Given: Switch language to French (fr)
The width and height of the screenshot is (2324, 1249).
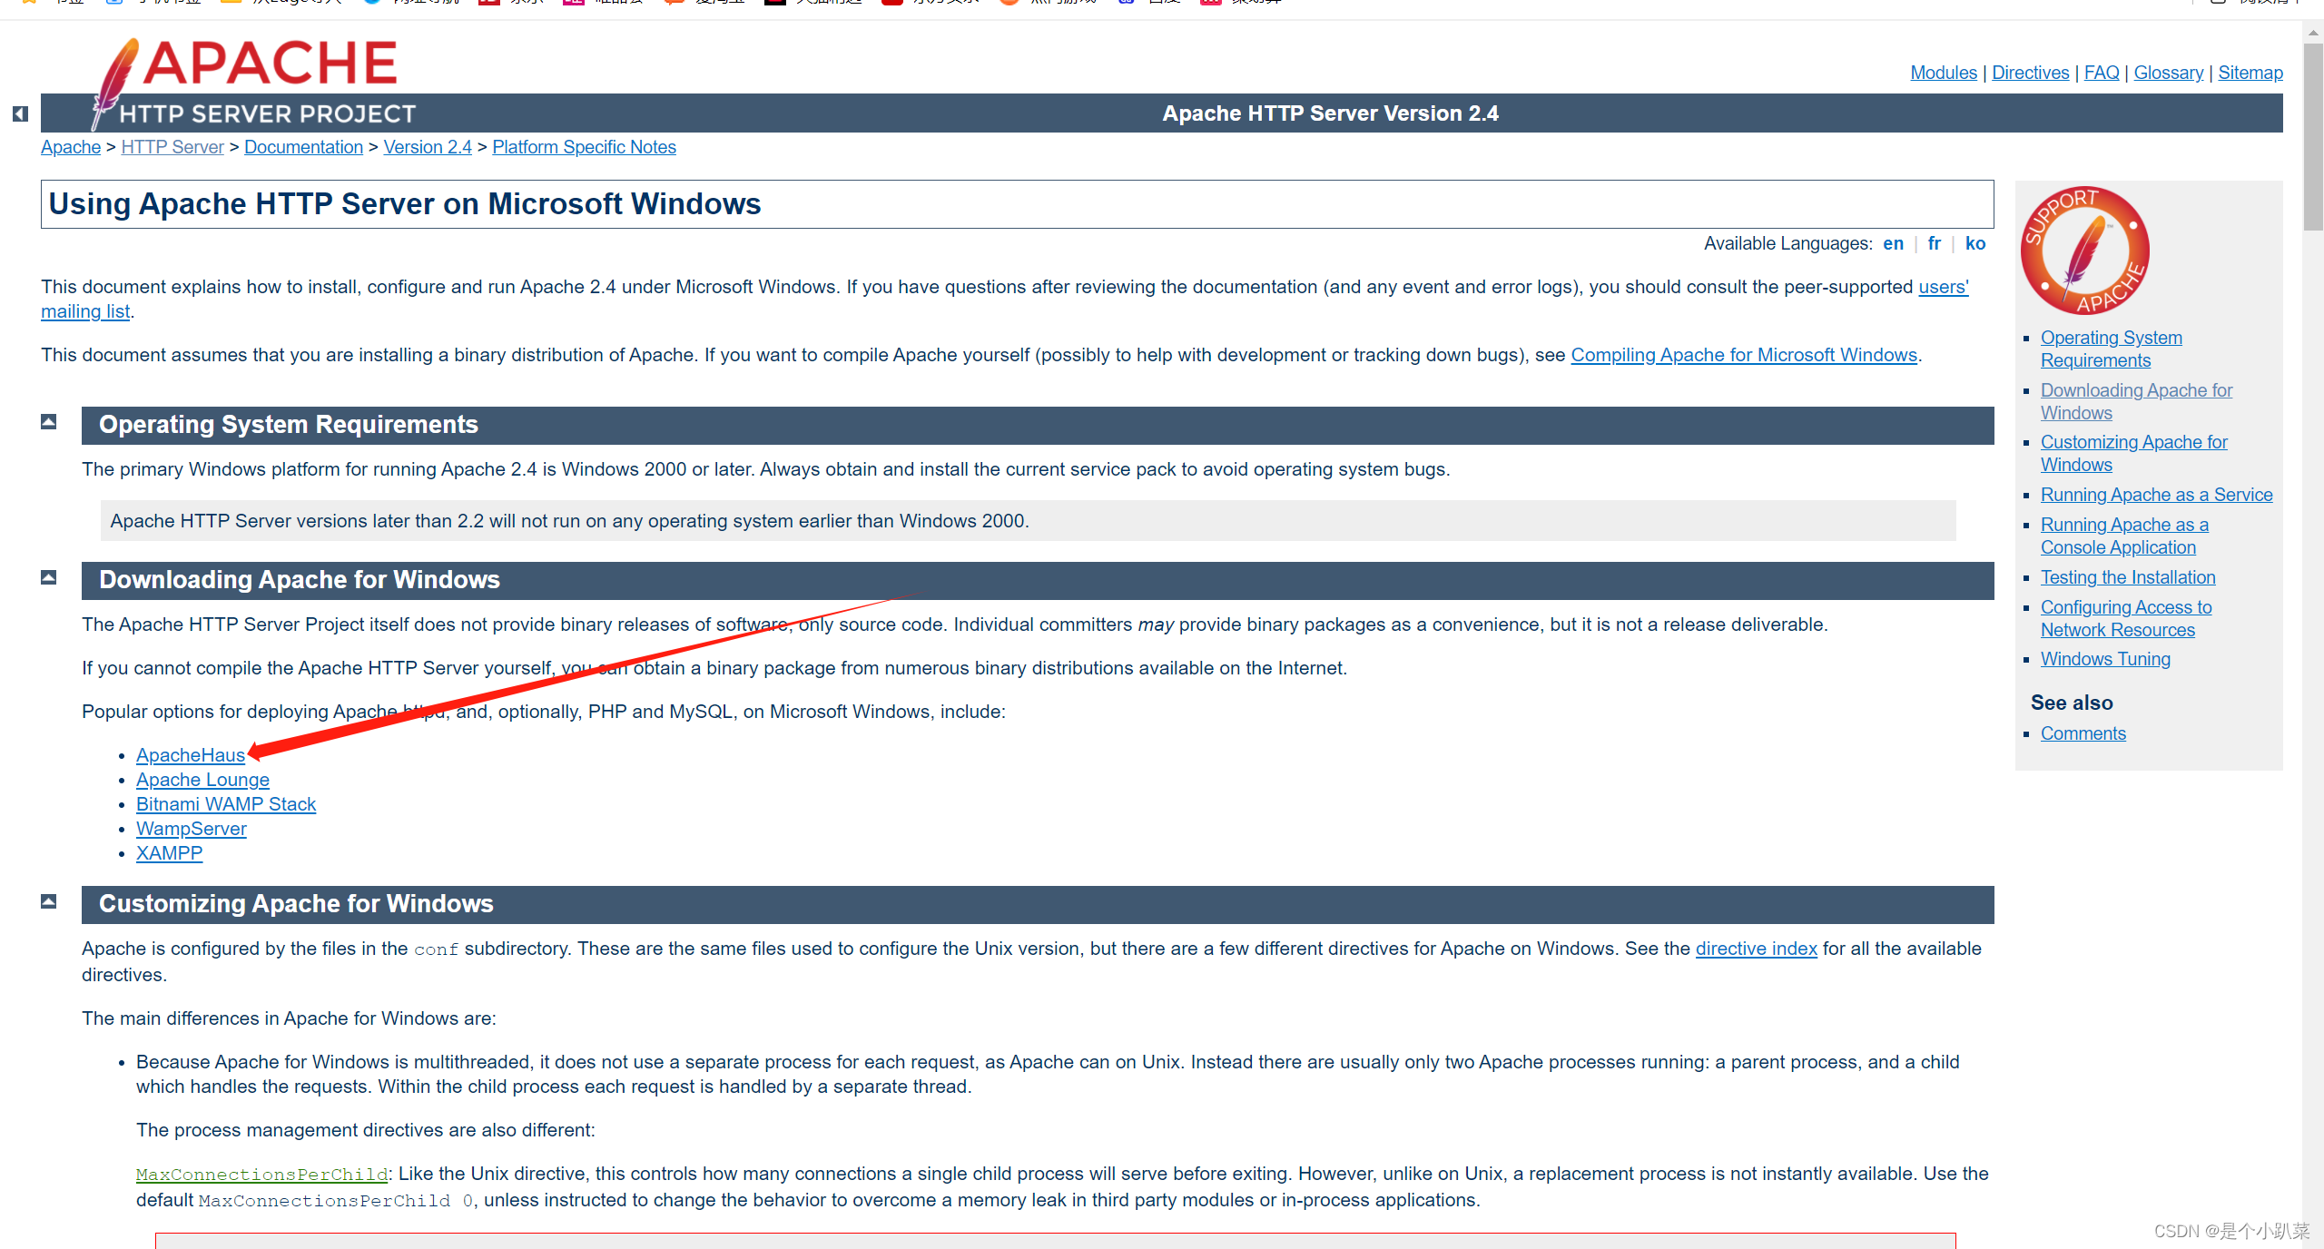Looking at the screenshot, I should point(1935,243).
